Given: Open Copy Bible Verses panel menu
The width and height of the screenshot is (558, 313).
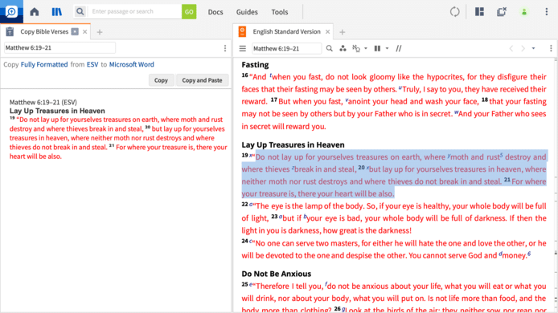Looking at the screenshot, I should 225,48.
